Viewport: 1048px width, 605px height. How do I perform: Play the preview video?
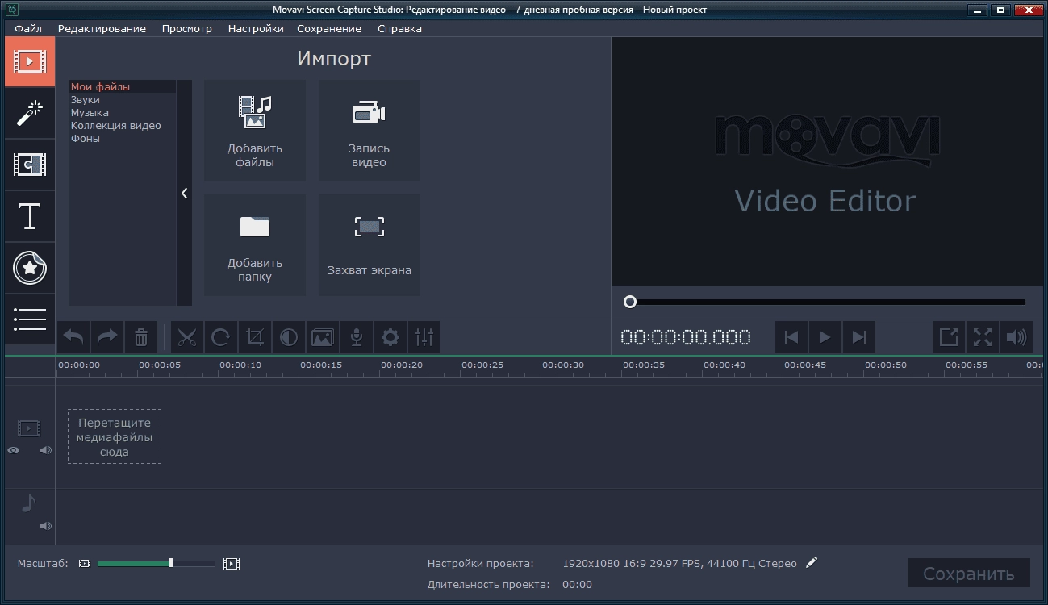tap(825, 337)
